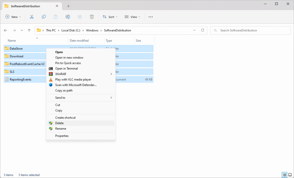Choose Properties from the context menu

click(x=62, y=136)
